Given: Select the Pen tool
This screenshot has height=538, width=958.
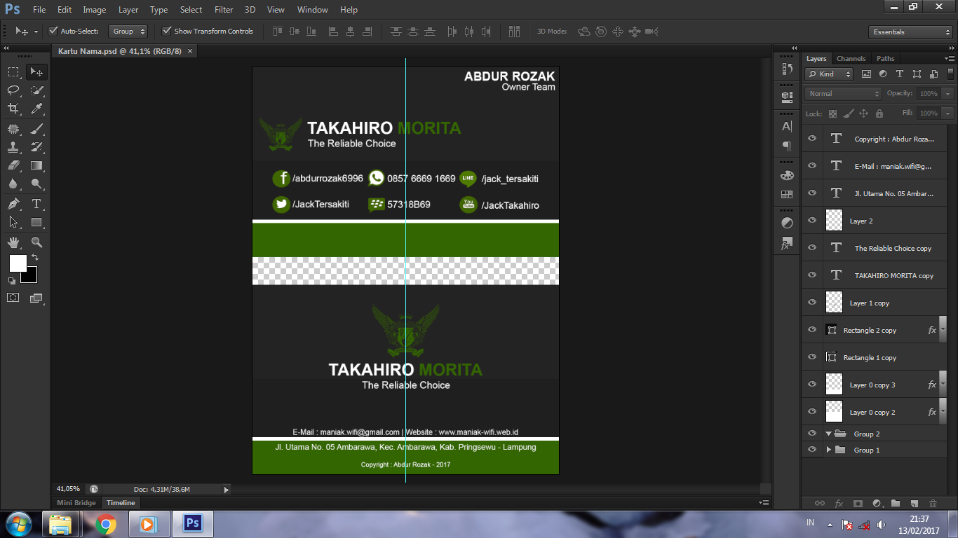Looking at the screenshot, I should coord(13,204).
